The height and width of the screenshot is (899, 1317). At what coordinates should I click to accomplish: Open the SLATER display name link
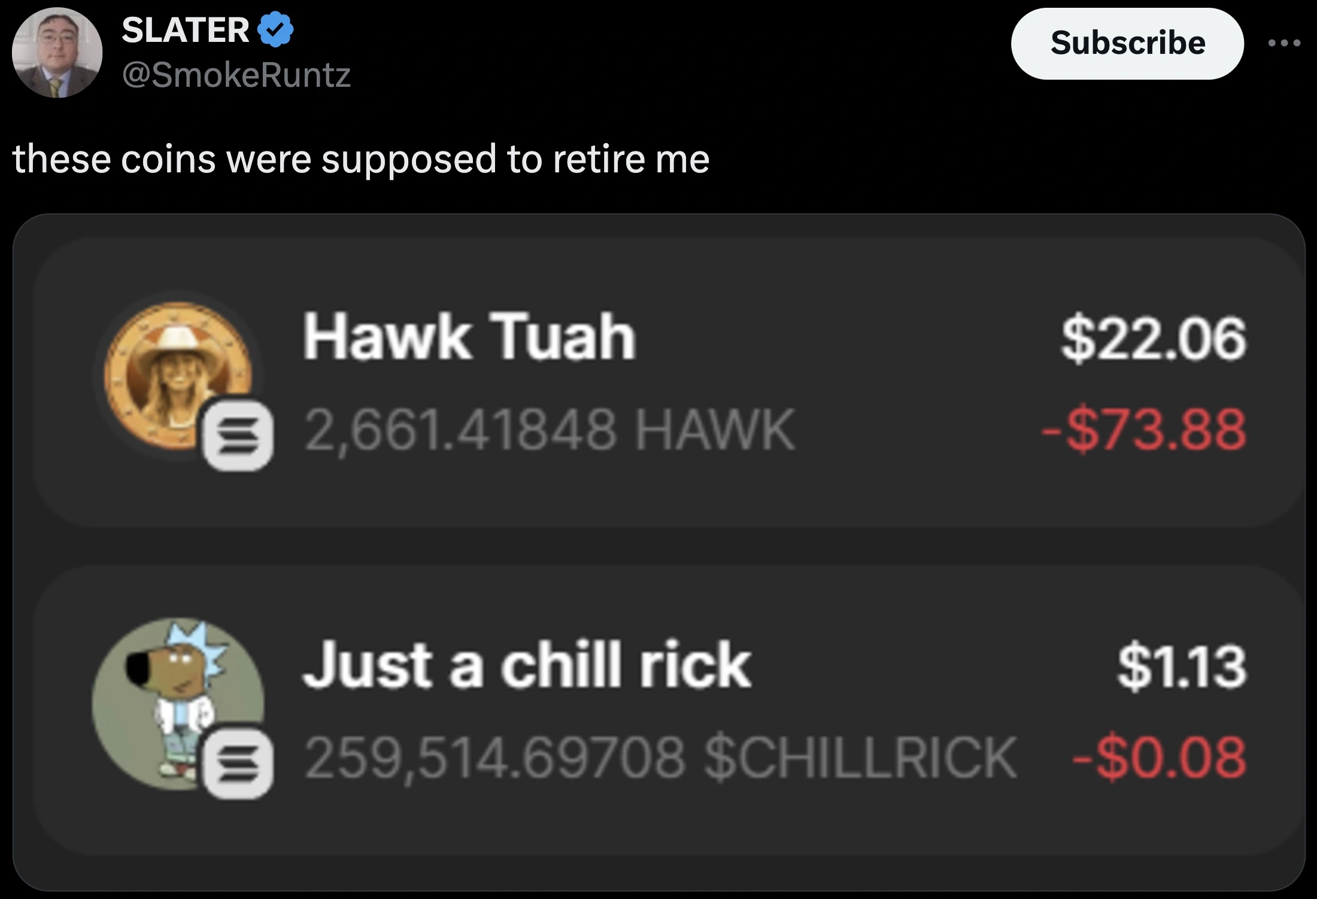[x=185, y=30]
